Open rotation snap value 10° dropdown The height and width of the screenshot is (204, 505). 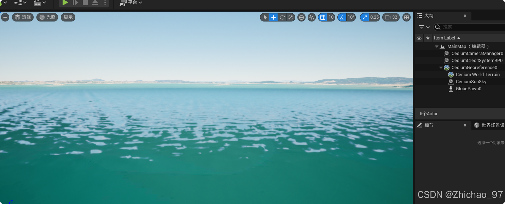point(351,17)
